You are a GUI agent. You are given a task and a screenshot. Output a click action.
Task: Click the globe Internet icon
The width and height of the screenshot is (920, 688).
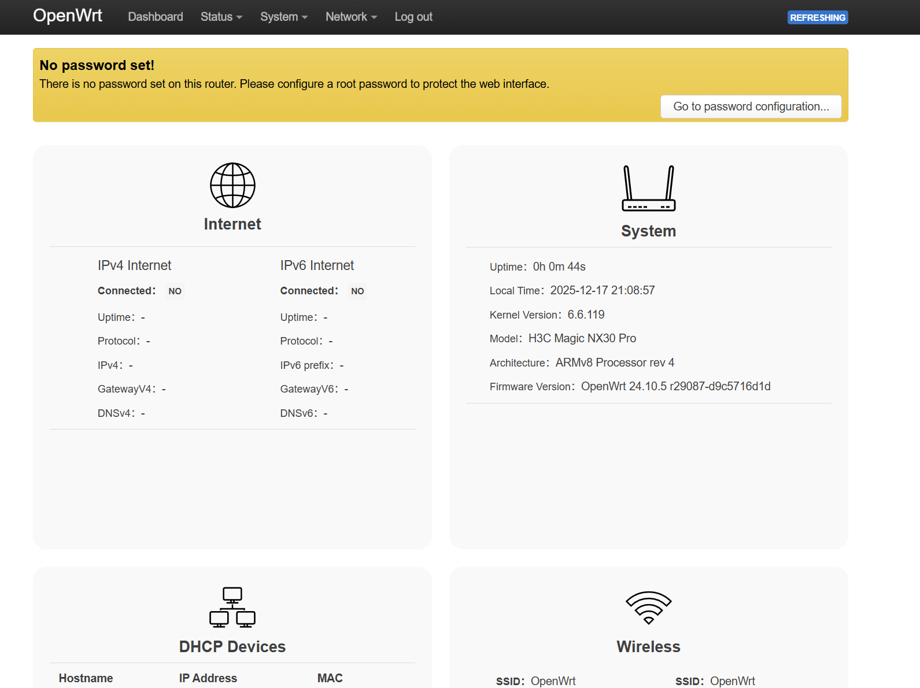click(232, 185)
